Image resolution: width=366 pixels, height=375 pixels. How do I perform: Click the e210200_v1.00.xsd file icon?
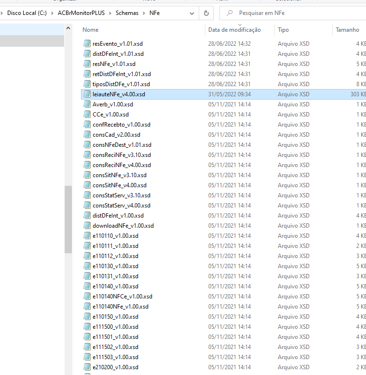(x=87, y=367)
